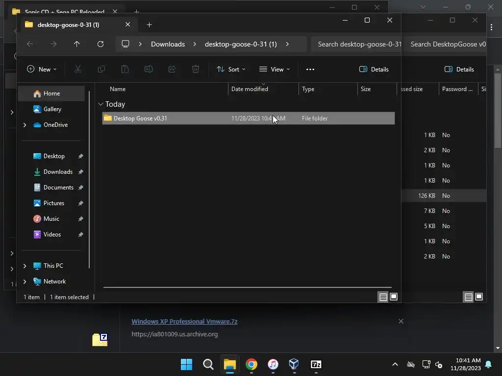This screenshot has height=376, width=502.
Task: Go up one folder level
Action: [77, 44]
